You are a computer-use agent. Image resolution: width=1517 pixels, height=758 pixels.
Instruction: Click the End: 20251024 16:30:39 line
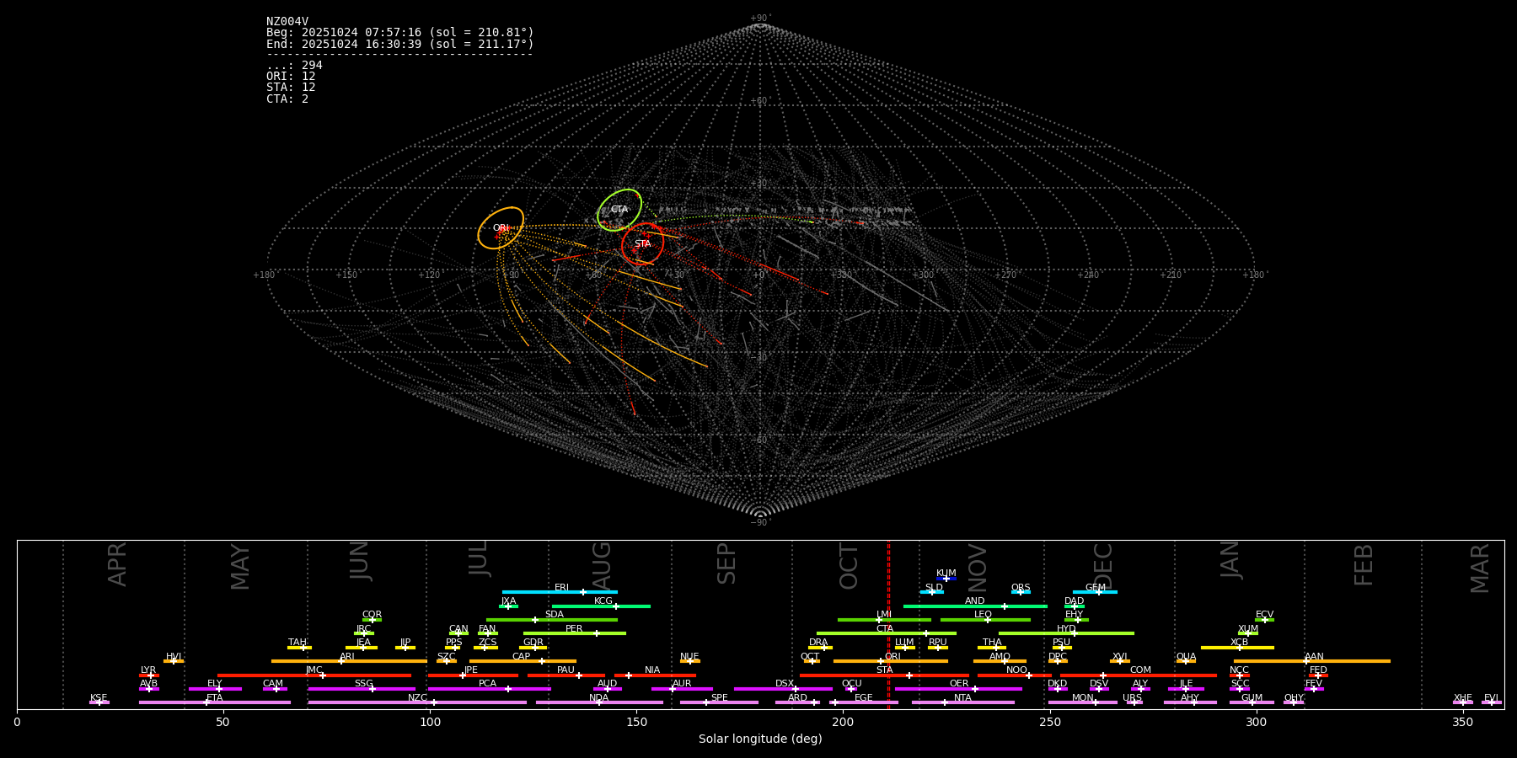click(x=400, y=44)
